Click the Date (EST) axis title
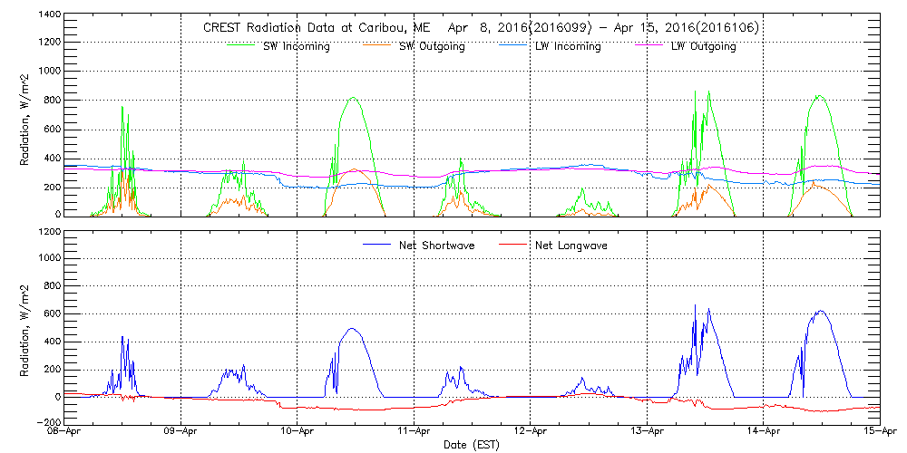 473,445
